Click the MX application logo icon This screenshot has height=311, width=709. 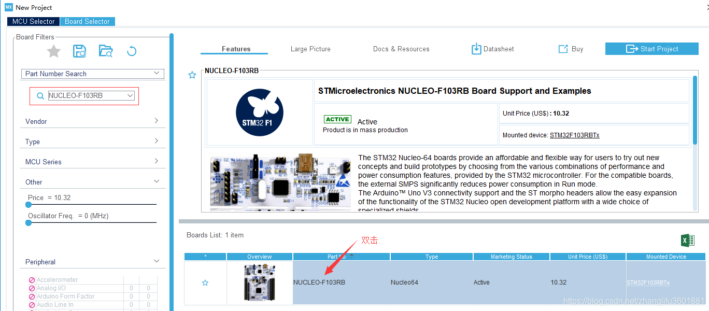pyautogui.click(x=9, y=7)
